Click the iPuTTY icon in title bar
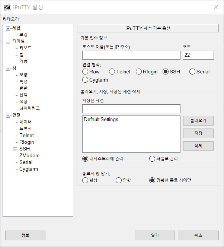The height and width of the screenshot is (247, 224). point(7,7)
